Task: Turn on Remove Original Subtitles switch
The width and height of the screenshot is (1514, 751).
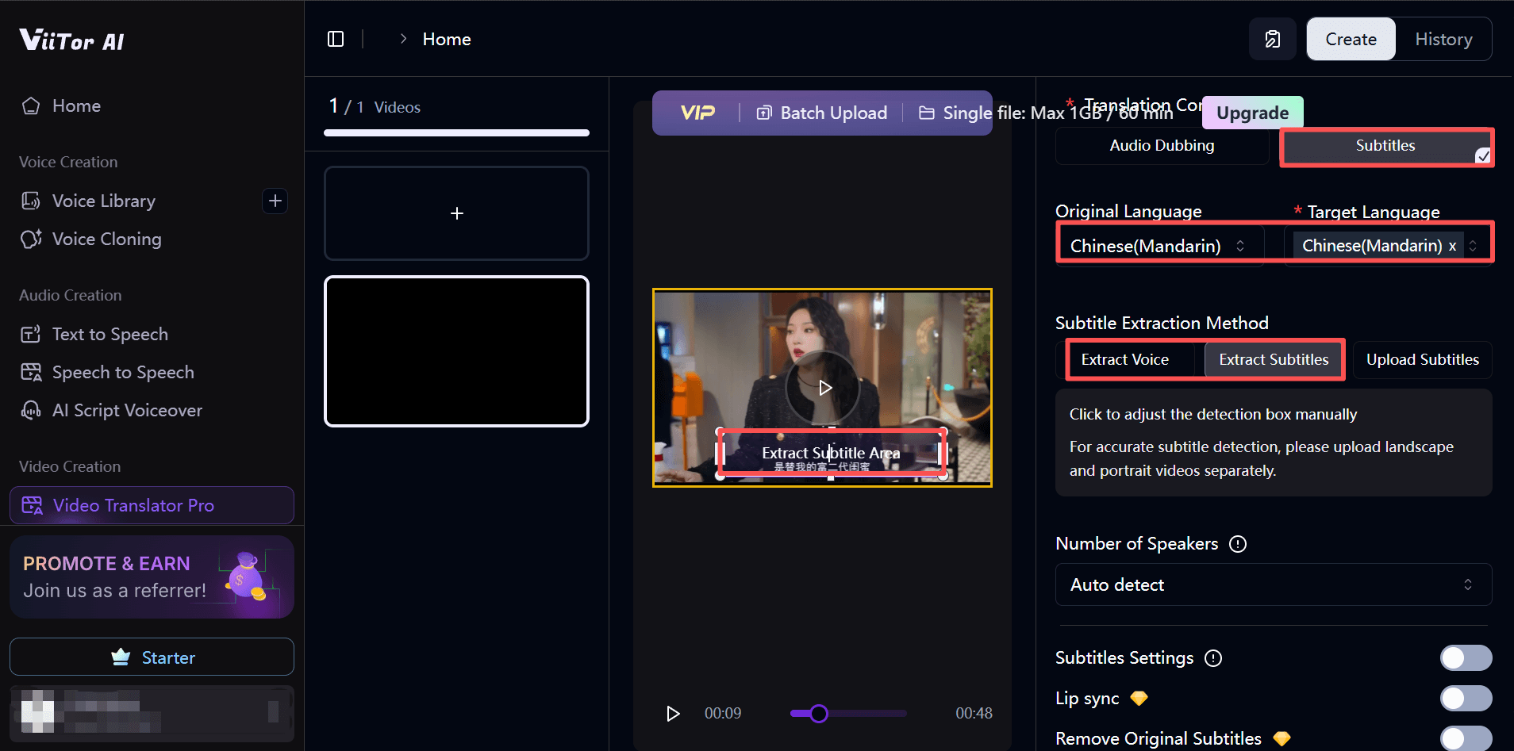Action: [1465, 738]
